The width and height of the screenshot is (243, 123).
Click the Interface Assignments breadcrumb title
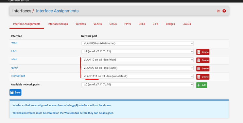(x=57, y=11)
